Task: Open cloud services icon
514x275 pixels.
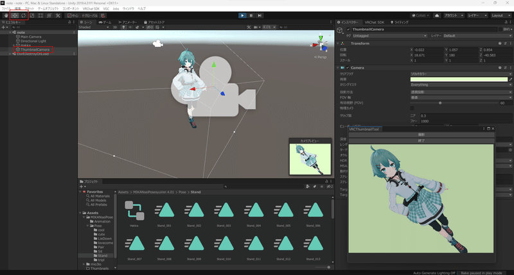Action: click(437, 15)
